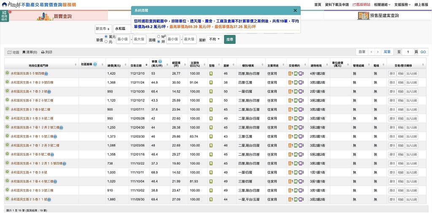Select 萬元 unit price radio button
Image resolution: width=432 pixels, height=213 pixels.
(x=106, y=37)
